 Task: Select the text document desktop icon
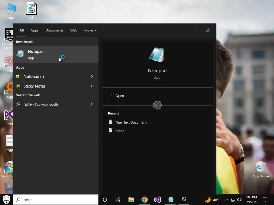click(9, 143)
